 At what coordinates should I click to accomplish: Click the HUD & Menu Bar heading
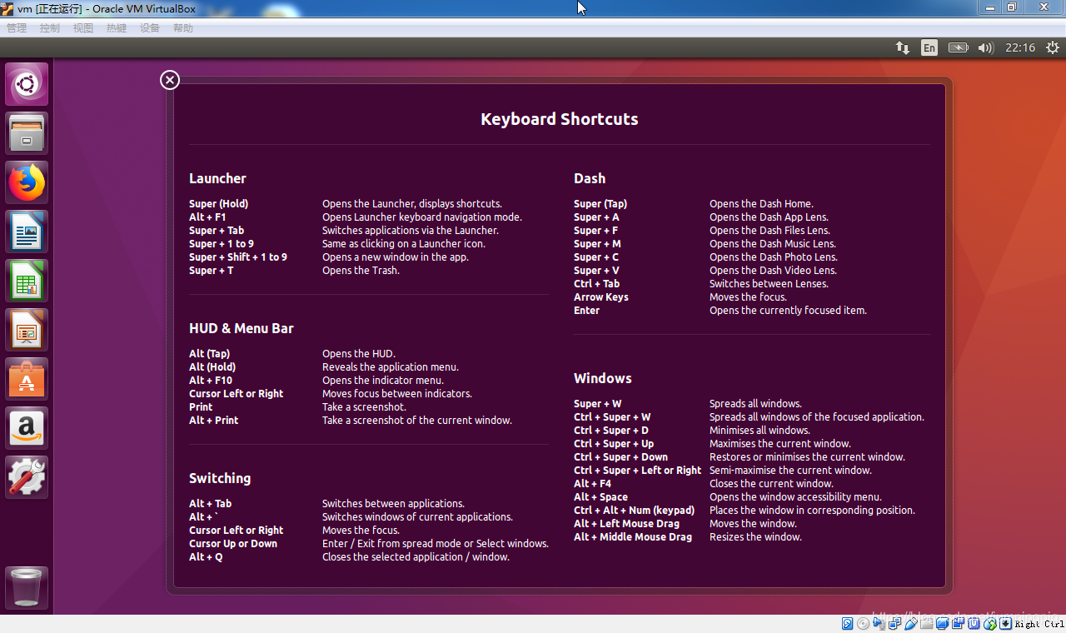pos(242,328)
